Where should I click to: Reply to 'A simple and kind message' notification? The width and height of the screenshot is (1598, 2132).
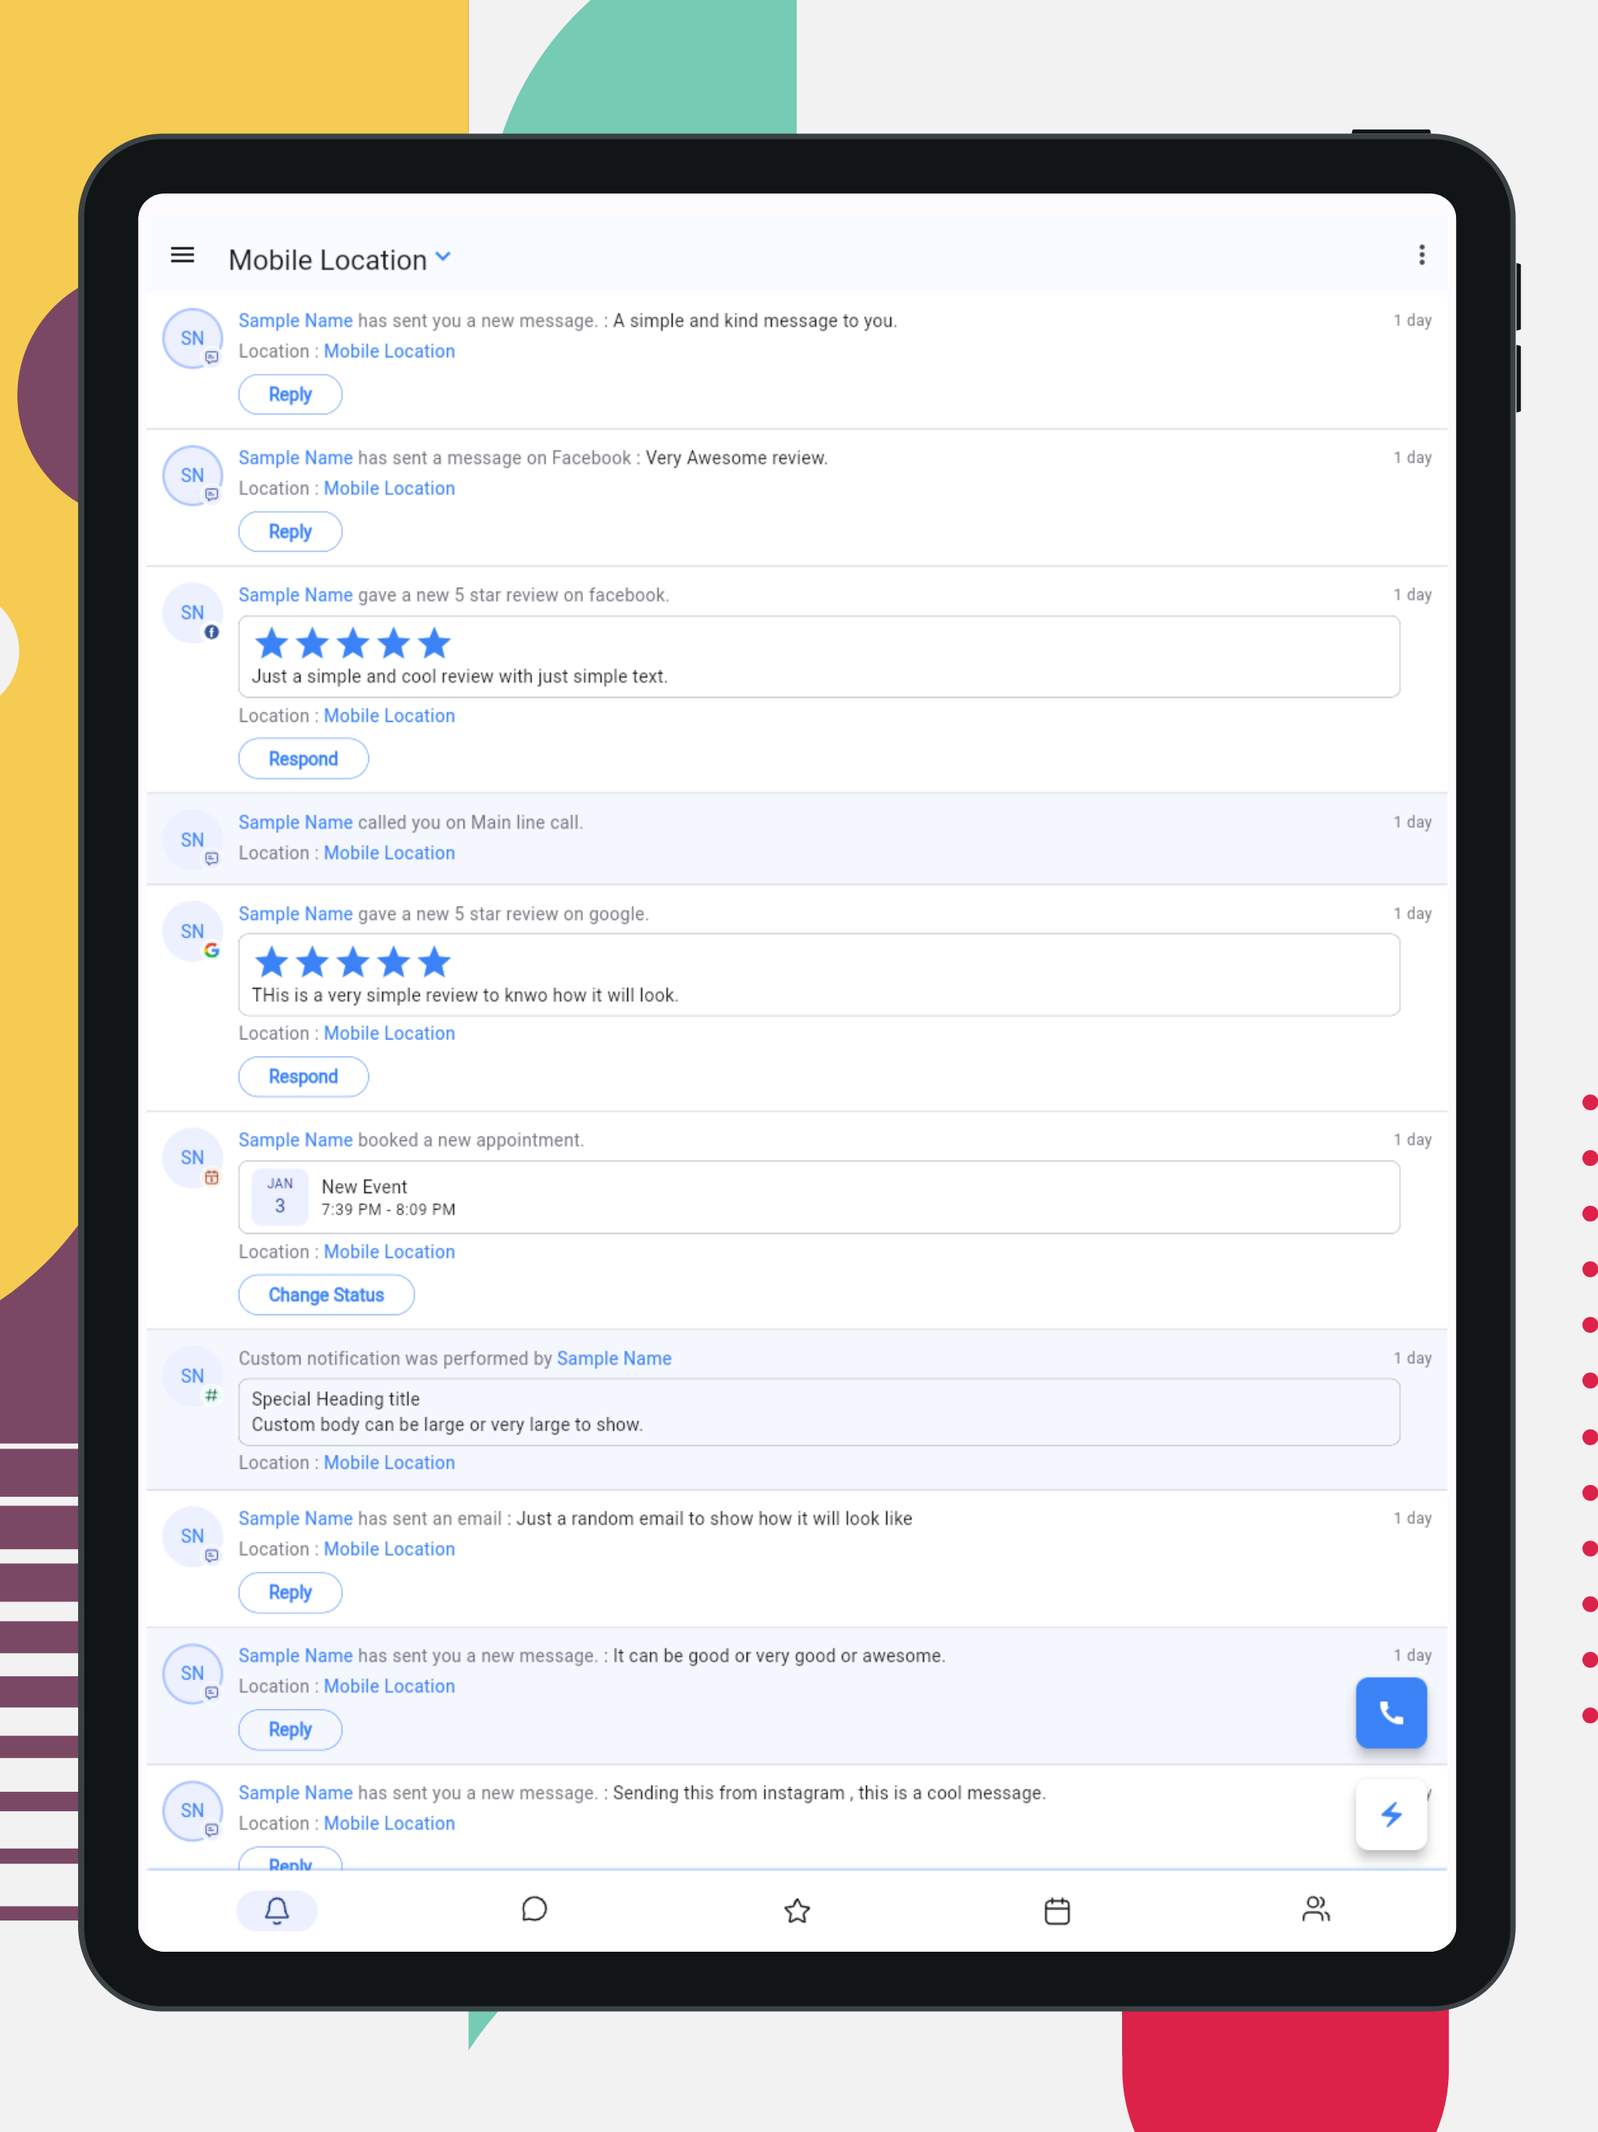[290, 394]
